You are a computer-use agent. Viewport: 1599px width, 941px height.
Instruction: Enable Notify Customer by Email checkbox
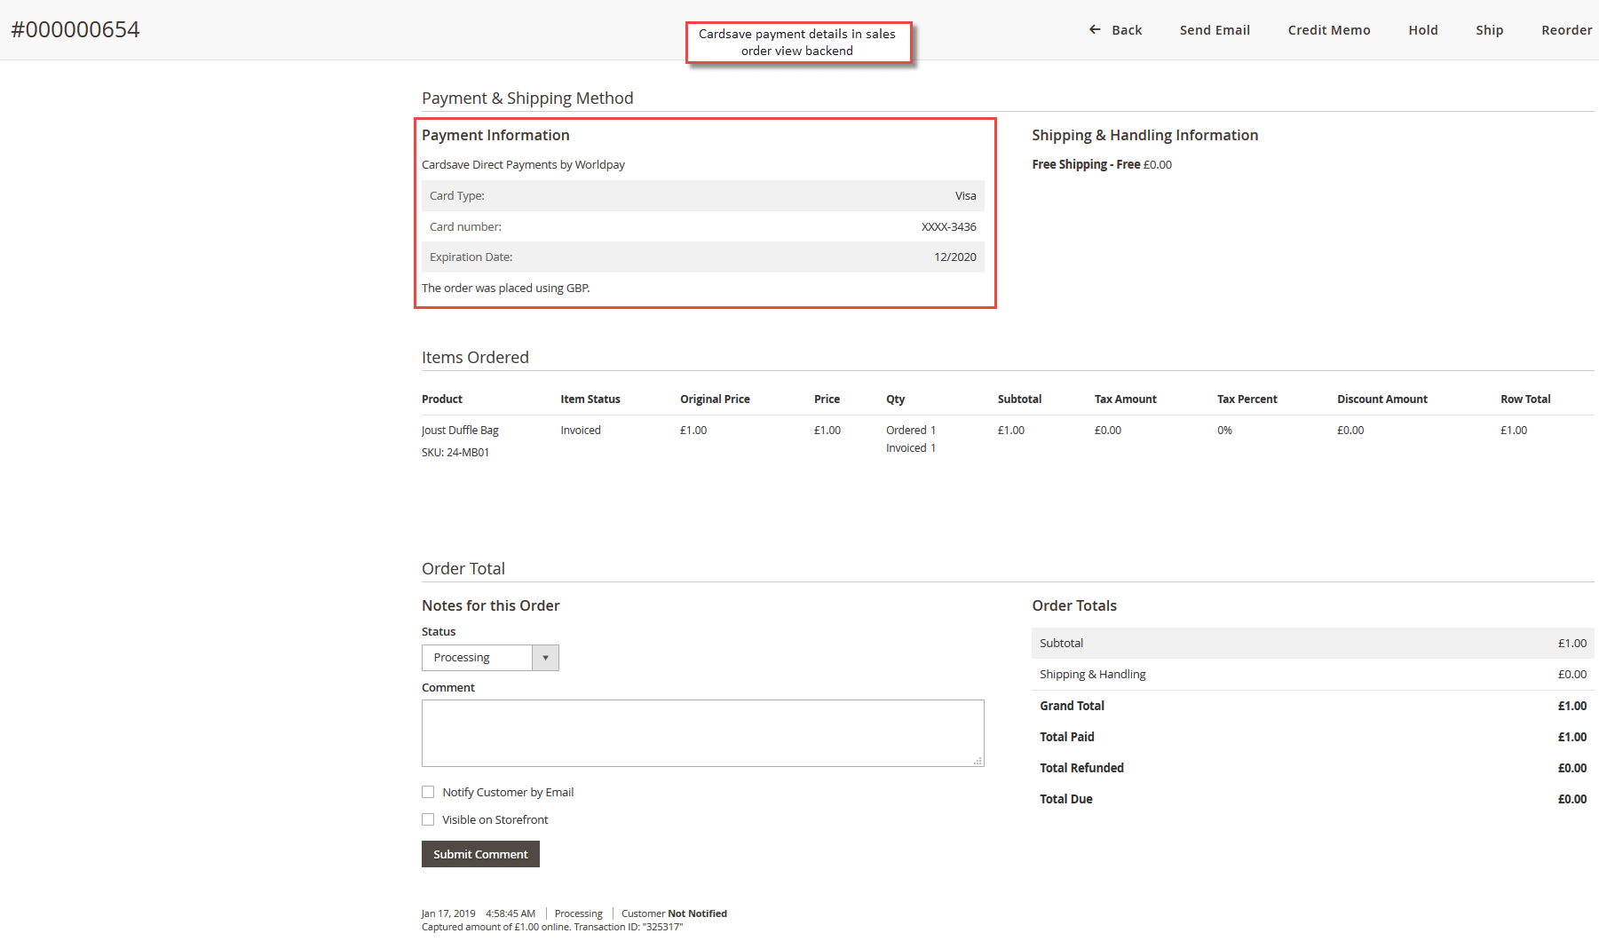428,792
